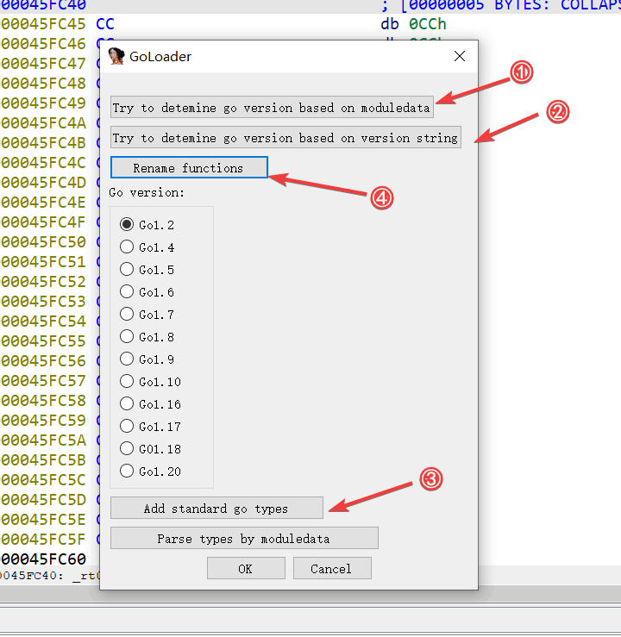
Task: Click Add standard go types button
Action: tap(216, 509)
